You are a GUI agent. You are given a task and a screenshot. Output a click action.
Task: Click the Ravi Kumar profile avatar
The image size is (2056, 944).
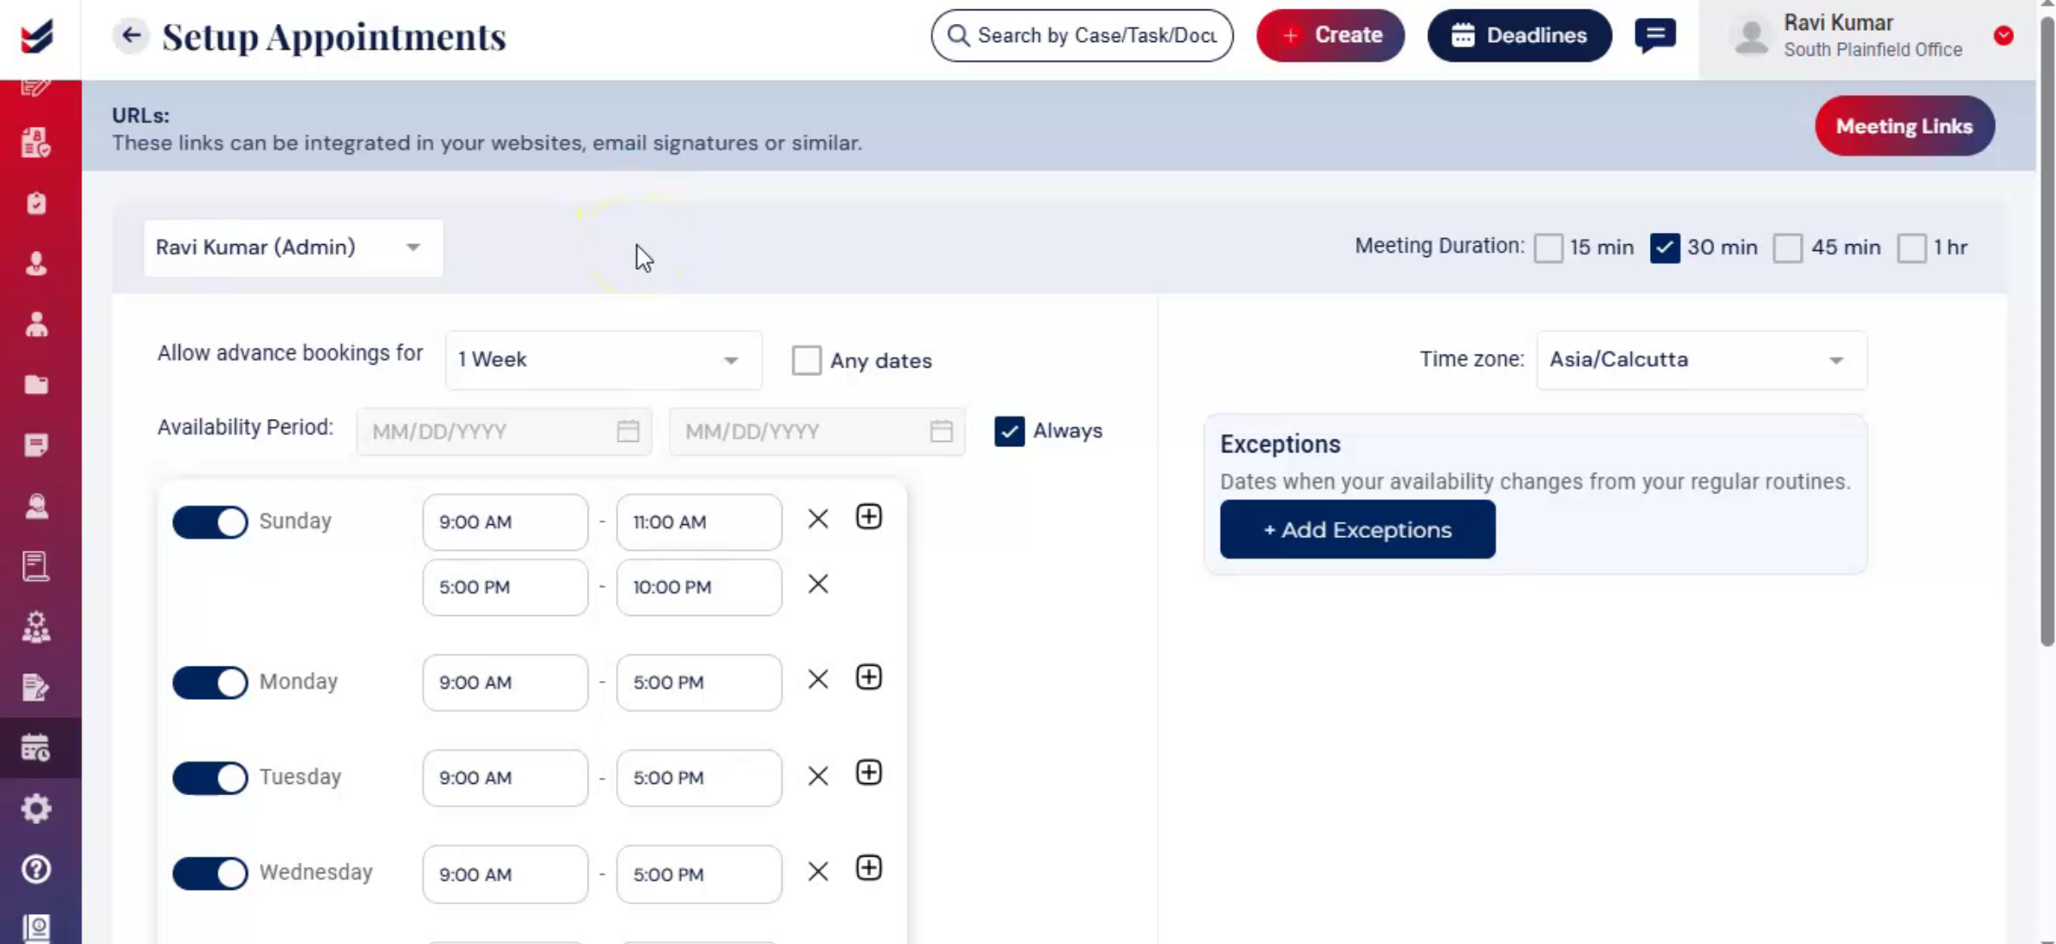coord(1751,37)
